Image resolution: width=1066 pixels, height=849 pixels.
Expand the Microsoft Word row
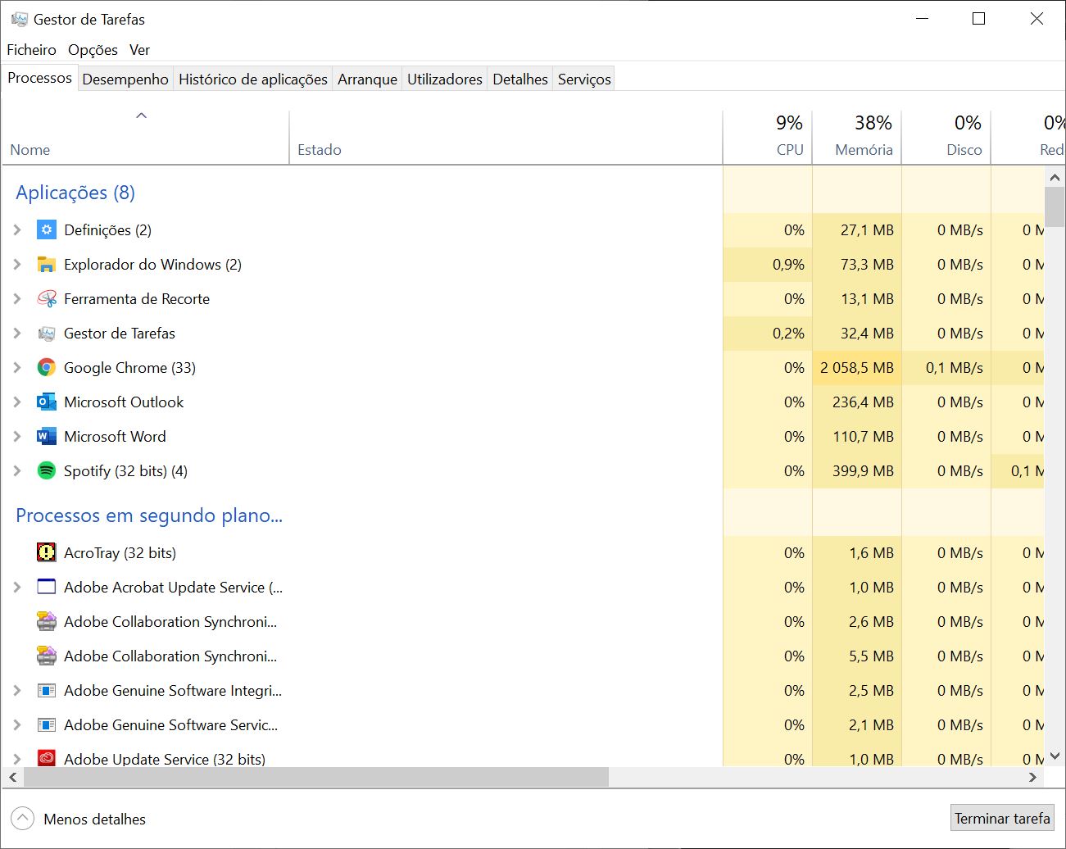17,437
